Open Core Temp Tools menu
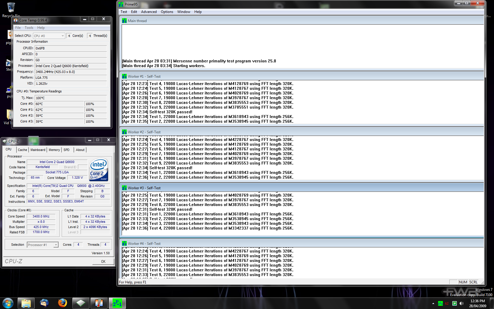This screenshot has width=494, height=309. [29, 28]
